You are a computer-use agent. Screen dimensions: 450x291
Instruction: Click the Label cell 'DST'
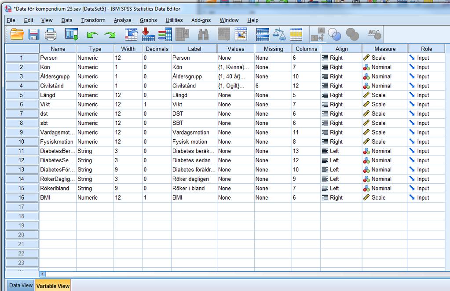click(x=194, y=114)
